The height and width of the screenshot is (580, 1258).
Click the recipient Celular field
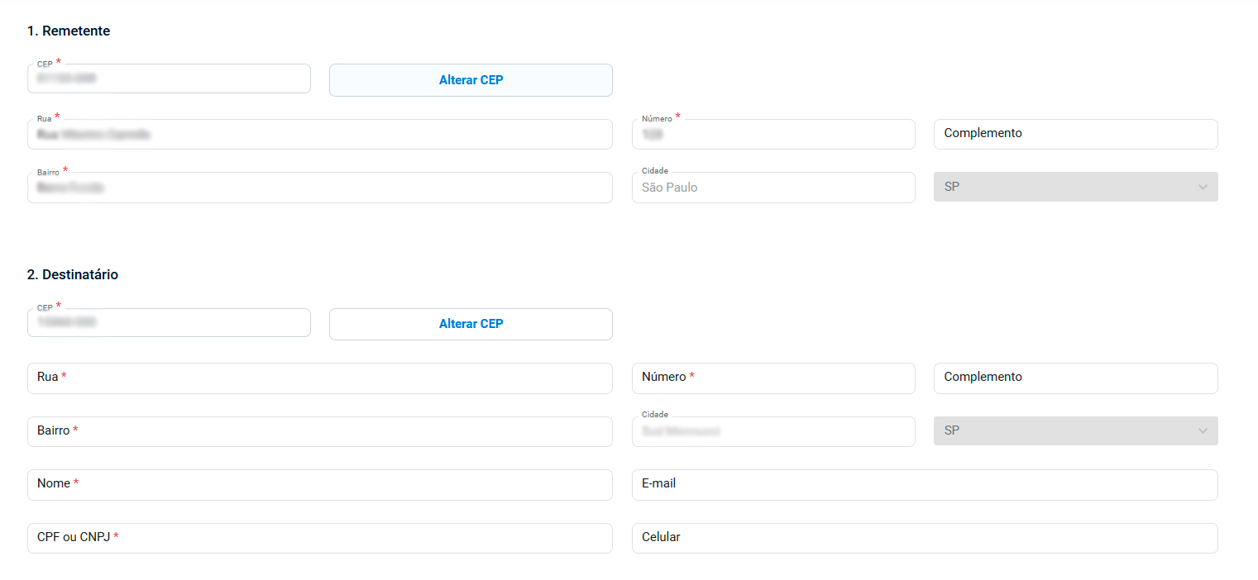click(925, 538)
